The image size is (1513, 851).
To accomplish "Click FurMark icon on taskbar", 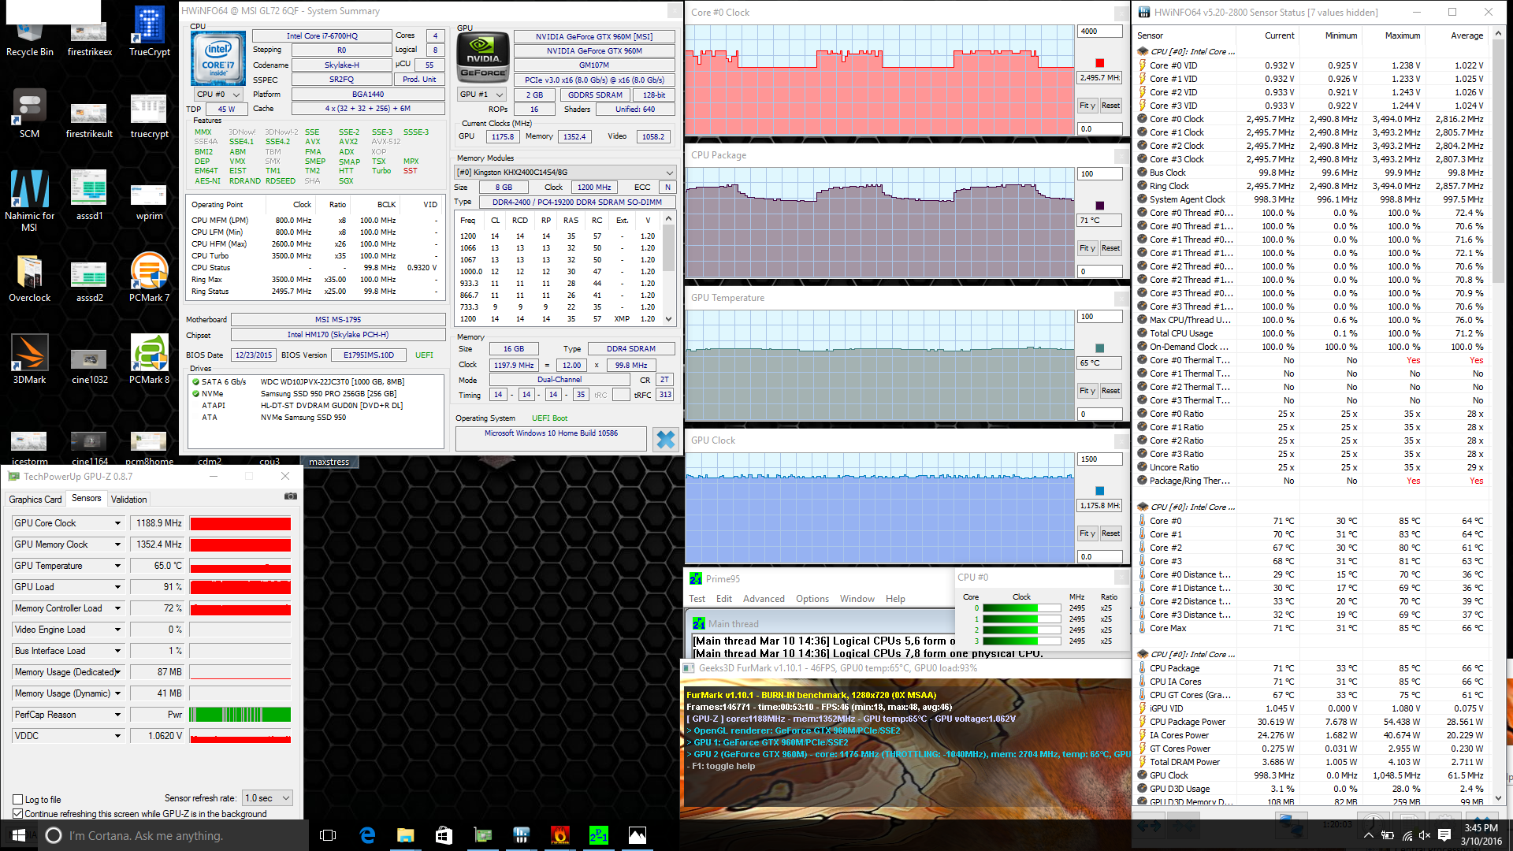I will tap(559, 835).
